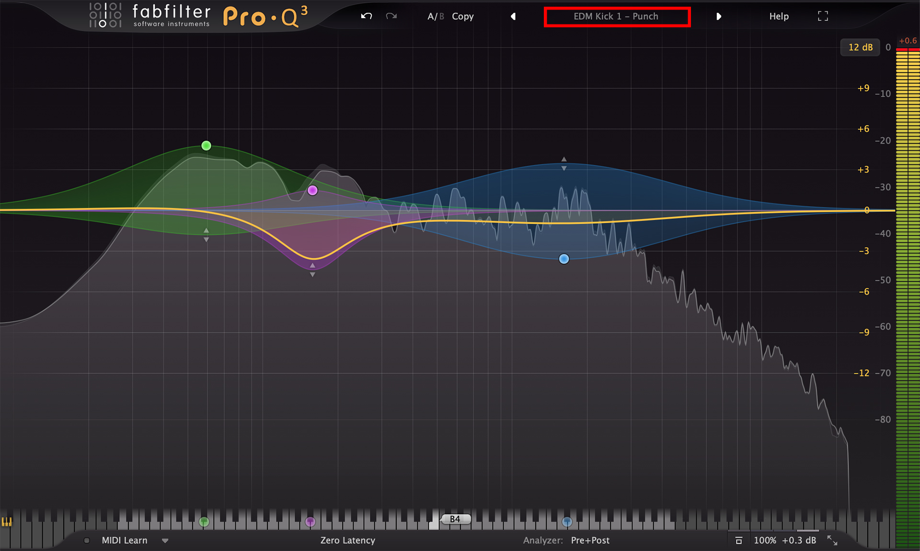Open the Help menu
Image resolution: width=920 pixels, height=551 pixels.
click(x=779, y=16)
